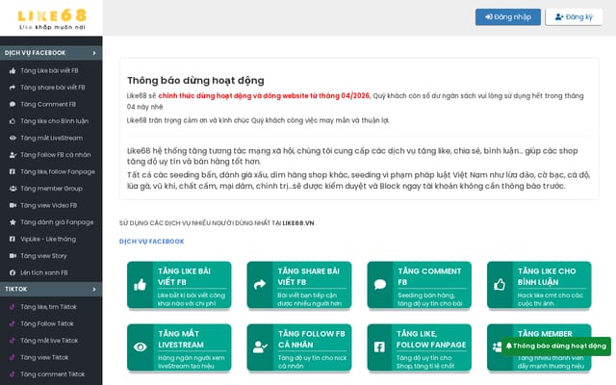This screenshot has width=616, height=385.
Task: Click red text about closing website 04/2026
Action: (x=264, y=96)
